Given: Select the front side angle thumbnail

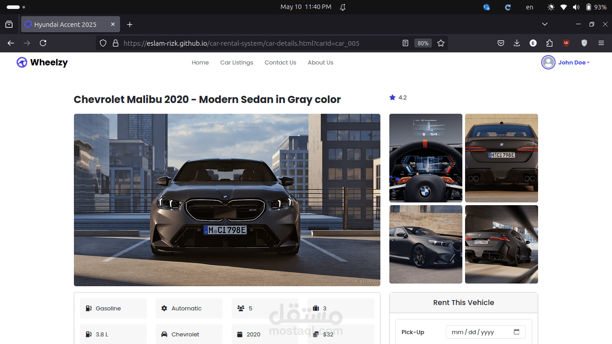Looking at the screenshot, I should coord(426,244).
